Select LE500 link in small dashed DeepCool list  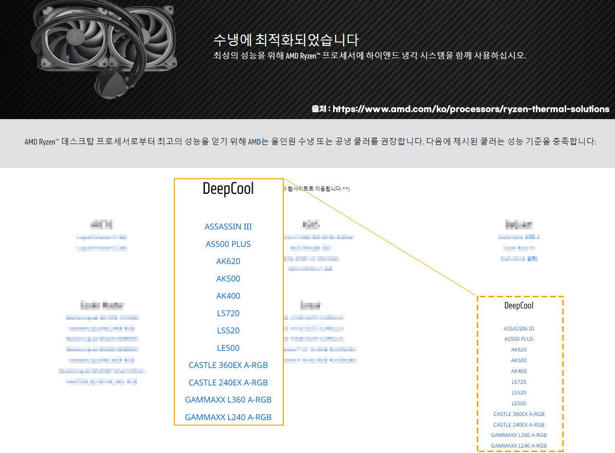click(x=519, y=403)
